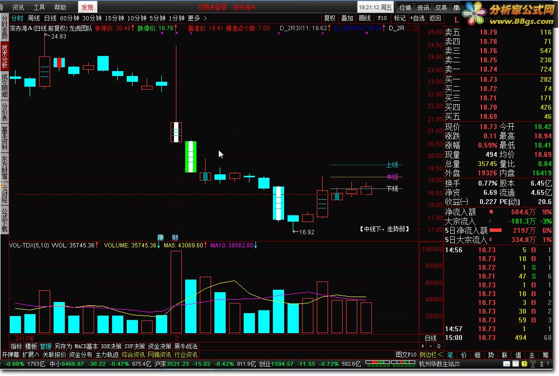Switch to the 5分钟 period
The width and height of the screenshot is (559, 376).
click(157, 18)
